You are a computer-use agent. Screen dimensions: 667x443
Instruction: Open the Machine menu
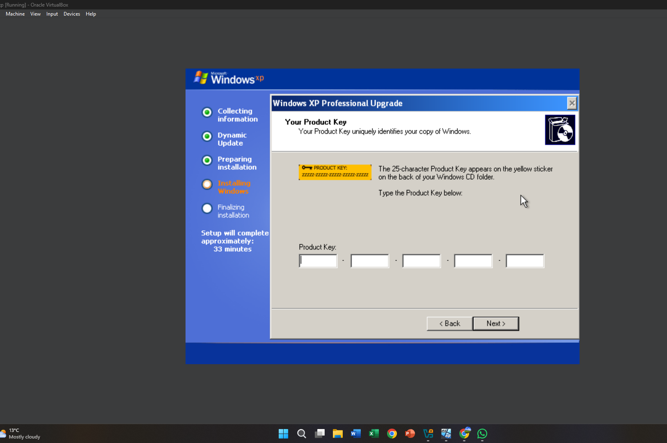(15, 14)
